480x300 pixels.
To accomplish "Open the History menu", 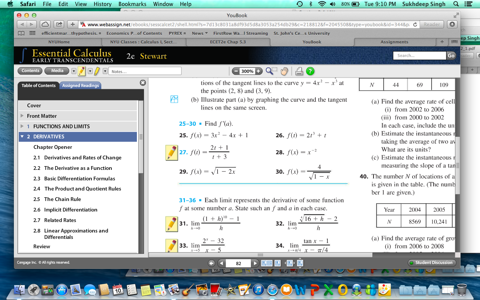I will pyautogui.click(x=102, y=4).
